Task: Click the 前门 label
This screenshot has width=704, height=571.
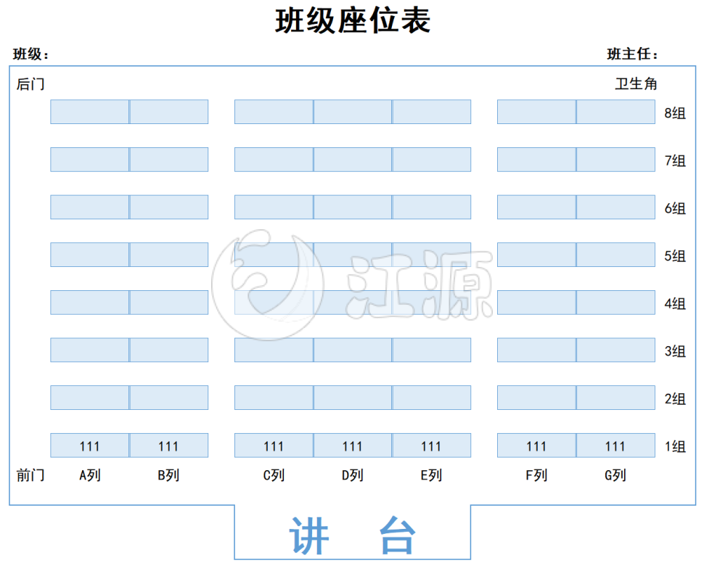Action: [30, 475]
